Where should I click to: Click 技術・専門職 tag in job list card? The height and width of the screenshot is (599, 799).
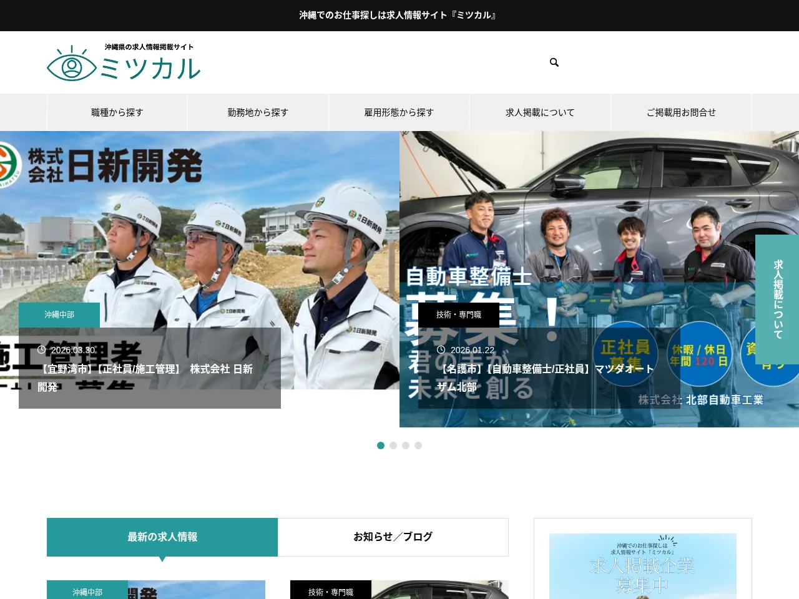331,592
